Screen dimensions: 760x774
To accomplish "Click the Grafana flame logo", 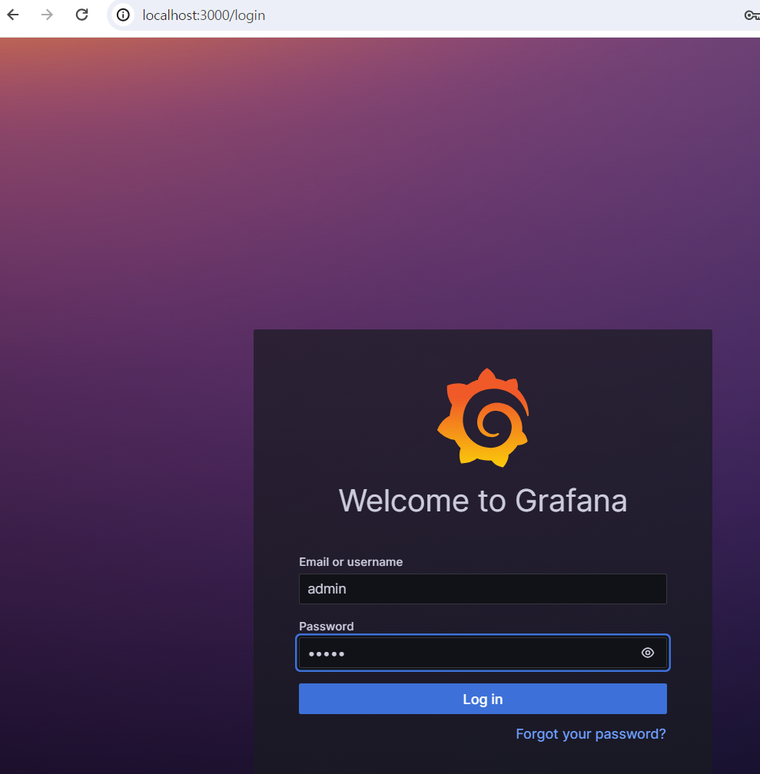I will coord(483,418).
